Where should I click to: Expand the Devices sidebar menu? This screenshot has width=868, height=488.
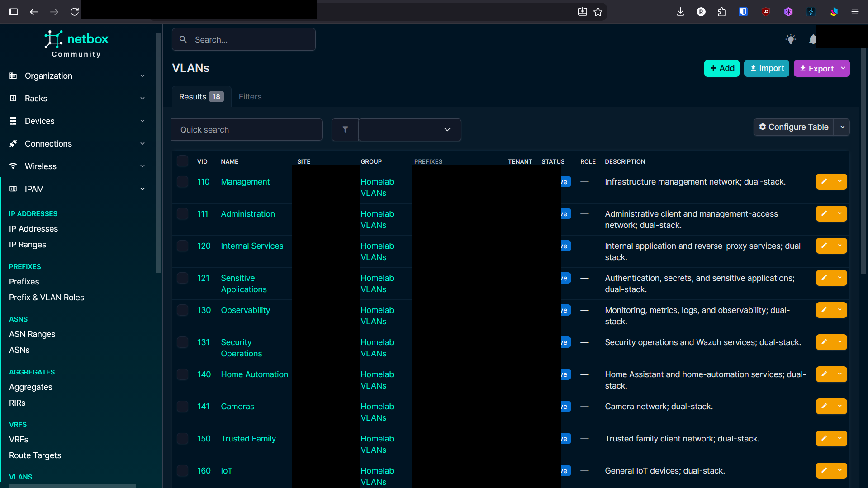tap(77, 121)
